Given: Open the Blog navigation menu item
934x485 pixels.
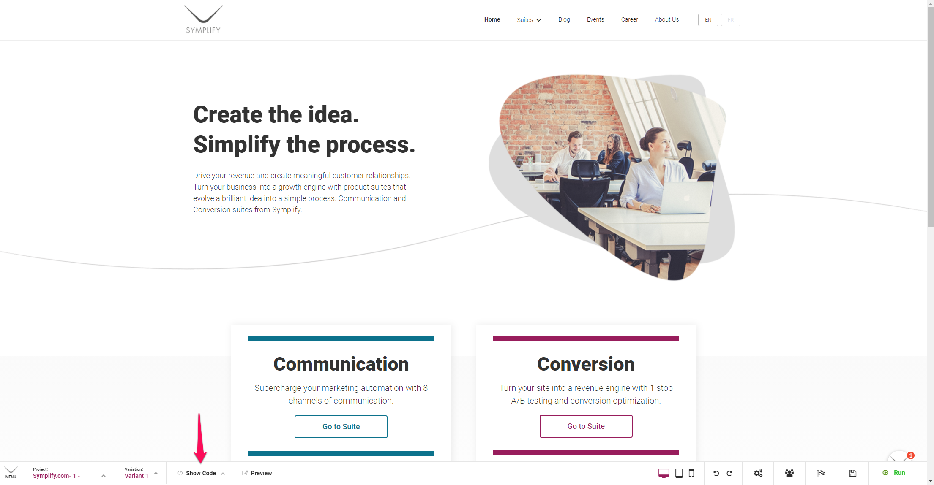Looking at the screenshot, I should point(563,19).
